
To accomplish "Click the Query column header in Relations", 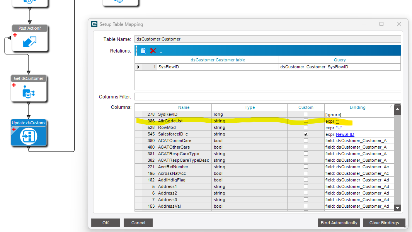I will coord(340,60).
